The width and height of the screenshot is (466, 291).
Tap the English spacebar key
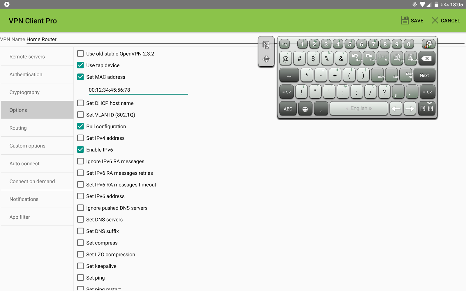coord(359,109)
